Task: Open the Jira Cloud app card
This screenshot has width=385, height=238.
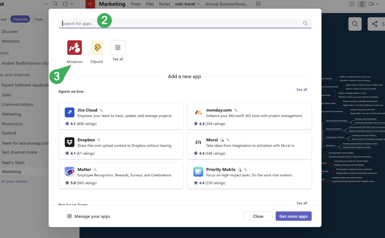Action: (x=121, y=116)
